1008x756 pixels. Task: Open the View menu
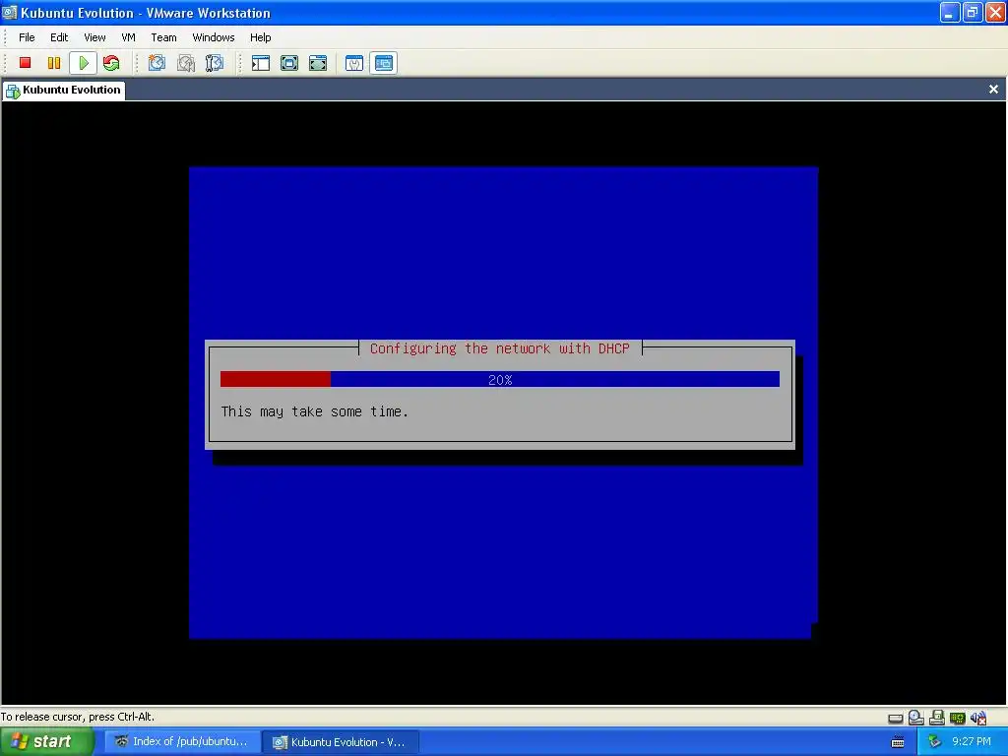[x=94, y=37]
